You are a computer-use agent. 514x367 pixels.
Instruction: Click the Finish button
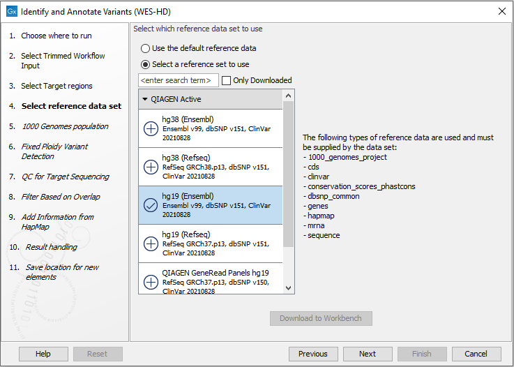(x=422, y=354)
